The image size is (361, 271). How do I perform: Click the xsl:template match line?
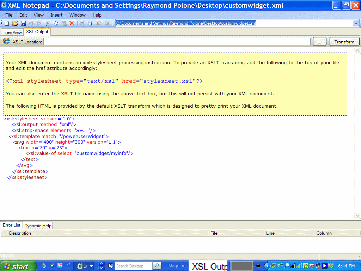click(x=59, y=137)
